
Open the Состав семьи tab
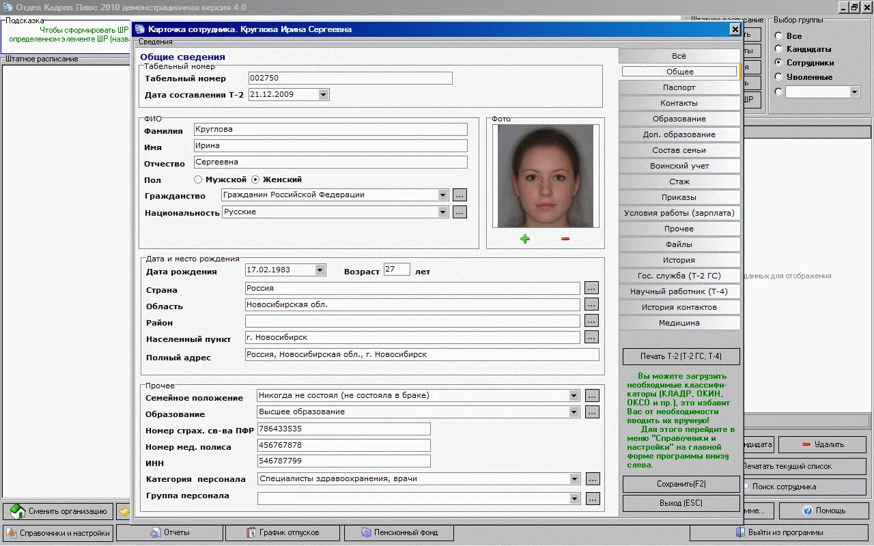(679, 150)
